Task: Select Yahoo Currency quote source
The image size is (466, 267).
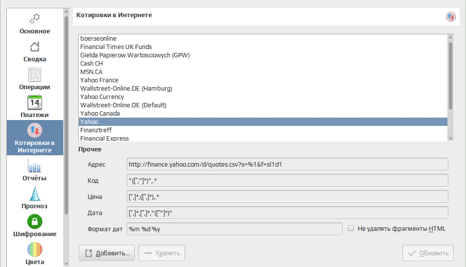Action: 263,97
